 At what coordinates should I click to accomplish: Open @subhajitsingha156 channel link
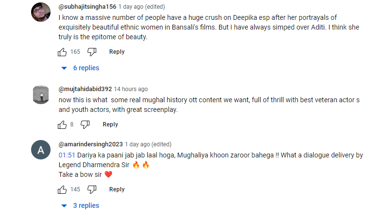pyautogui.click(x=87, y=7)
